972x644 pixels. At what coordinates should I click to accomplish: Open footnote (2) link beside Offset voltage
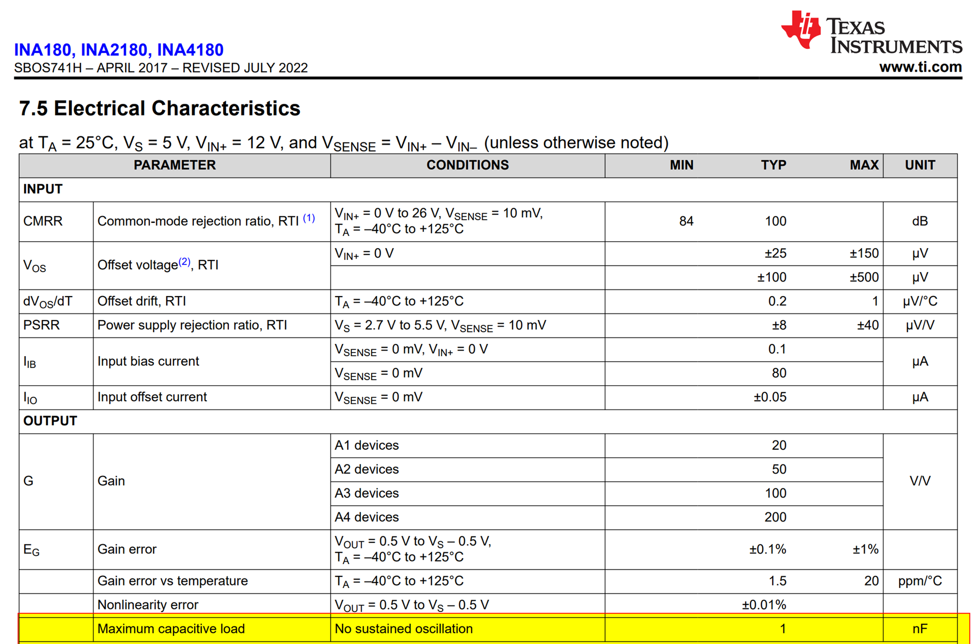coord(184,262)
